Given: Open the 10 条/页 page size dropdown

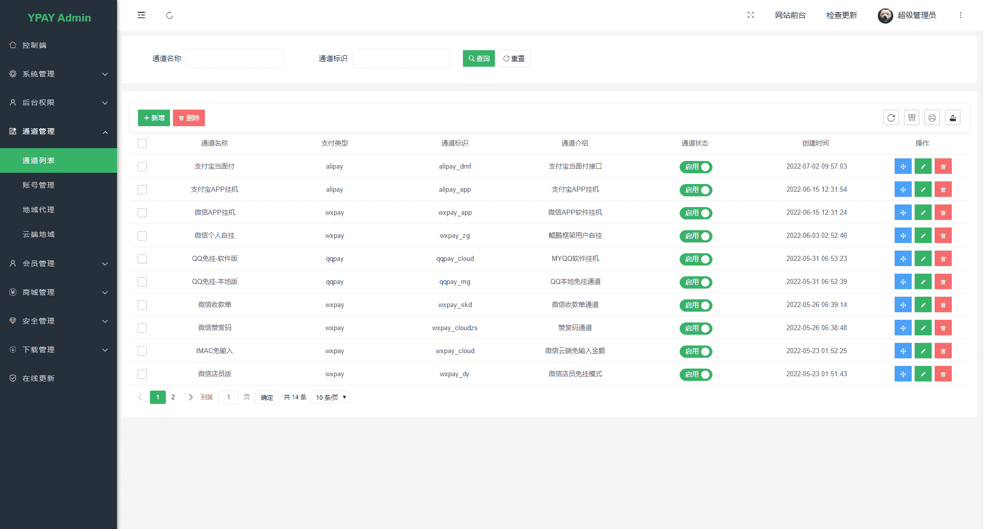Looking at the screenshot, I should [330, 397].
